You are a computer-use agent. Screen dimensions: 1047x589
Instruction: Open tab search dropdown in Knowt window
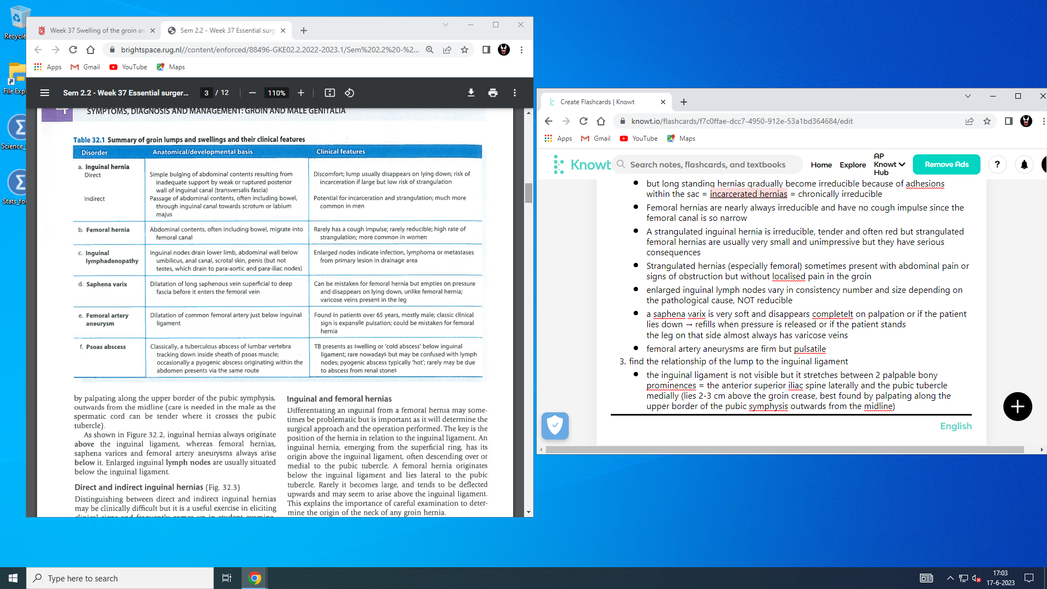[x=968, y=96]
